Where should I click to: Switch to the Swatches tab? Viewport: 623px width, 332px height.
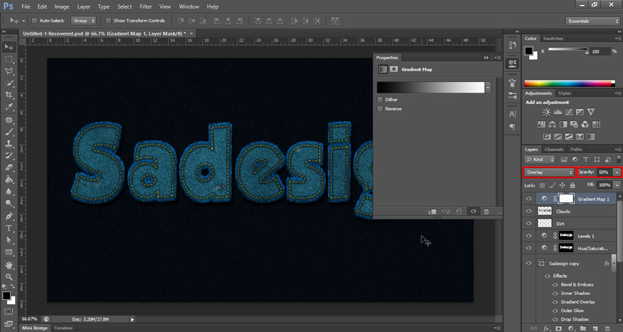(x=553, y=38)
